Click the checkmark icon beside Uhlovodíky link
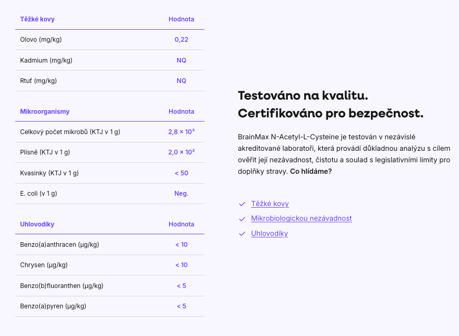 click(241, 234)
